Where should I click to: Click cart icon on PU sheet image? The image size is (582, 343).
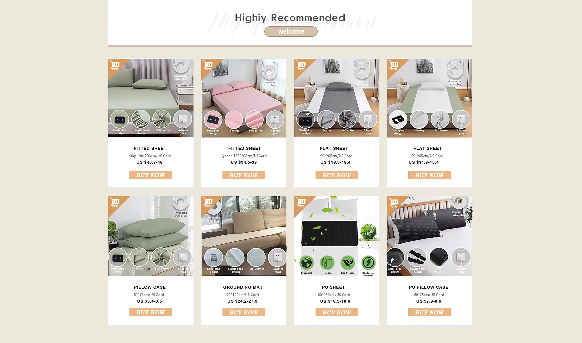tap(301, 202)
